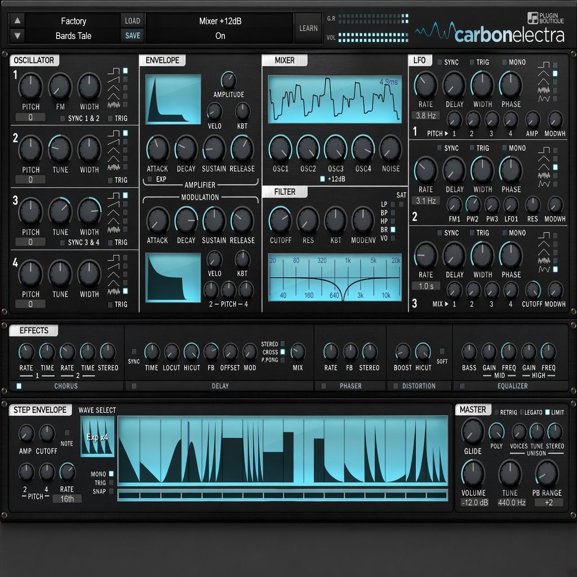Click the filter frequency response display

(335, 277)
